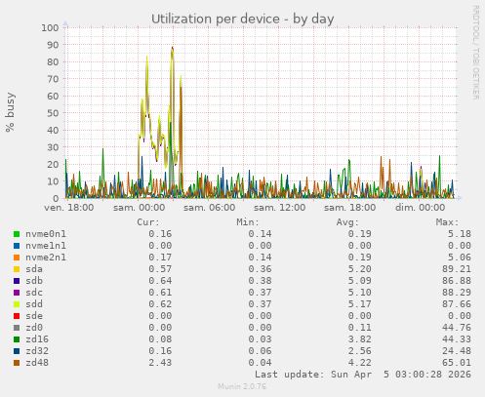Click zd48 max value 65.01
Viewport: 485px width, 397px height.
(457, 363)
